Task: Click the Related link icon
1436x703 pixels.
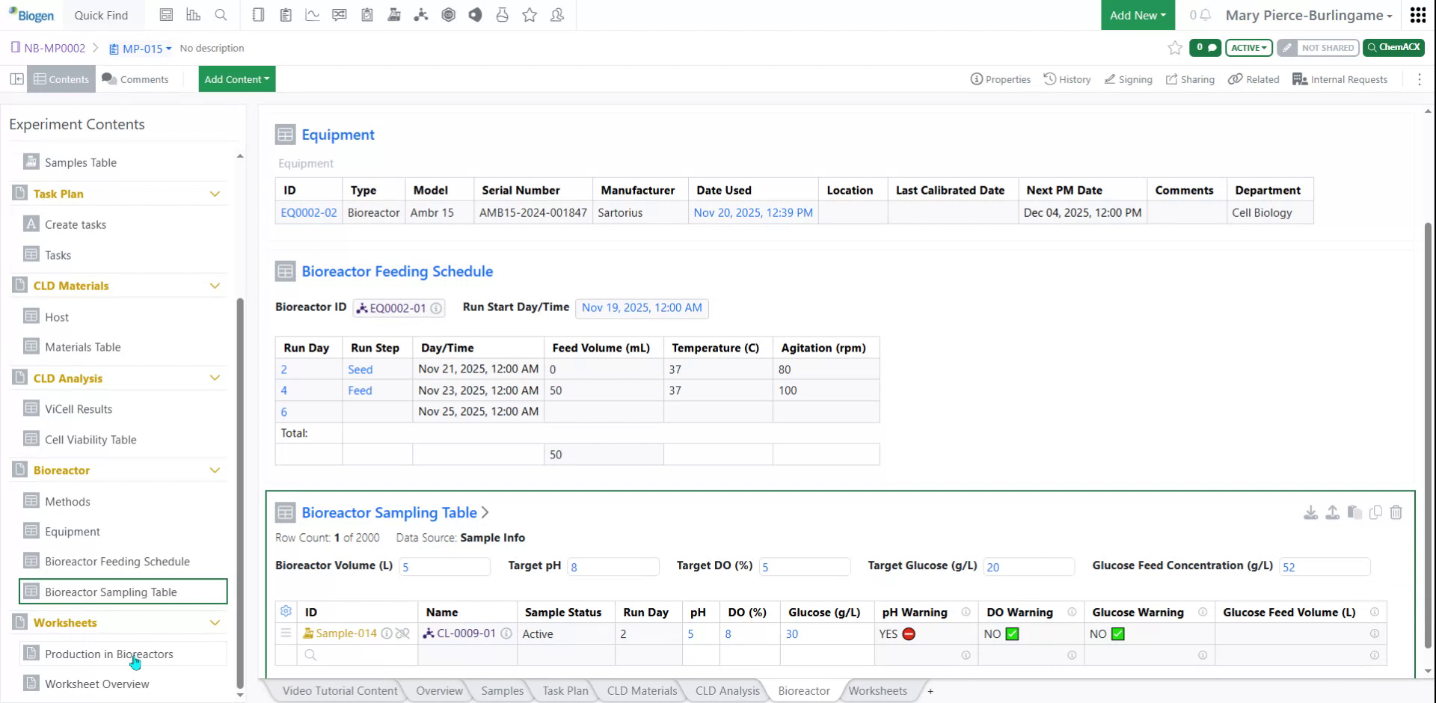Action: tap(1236, 79)
